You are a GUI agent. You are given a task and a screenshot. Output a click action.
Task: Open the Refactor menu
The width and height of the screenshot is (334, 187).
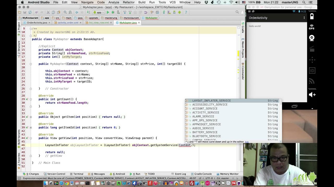(x=129, y=2)
